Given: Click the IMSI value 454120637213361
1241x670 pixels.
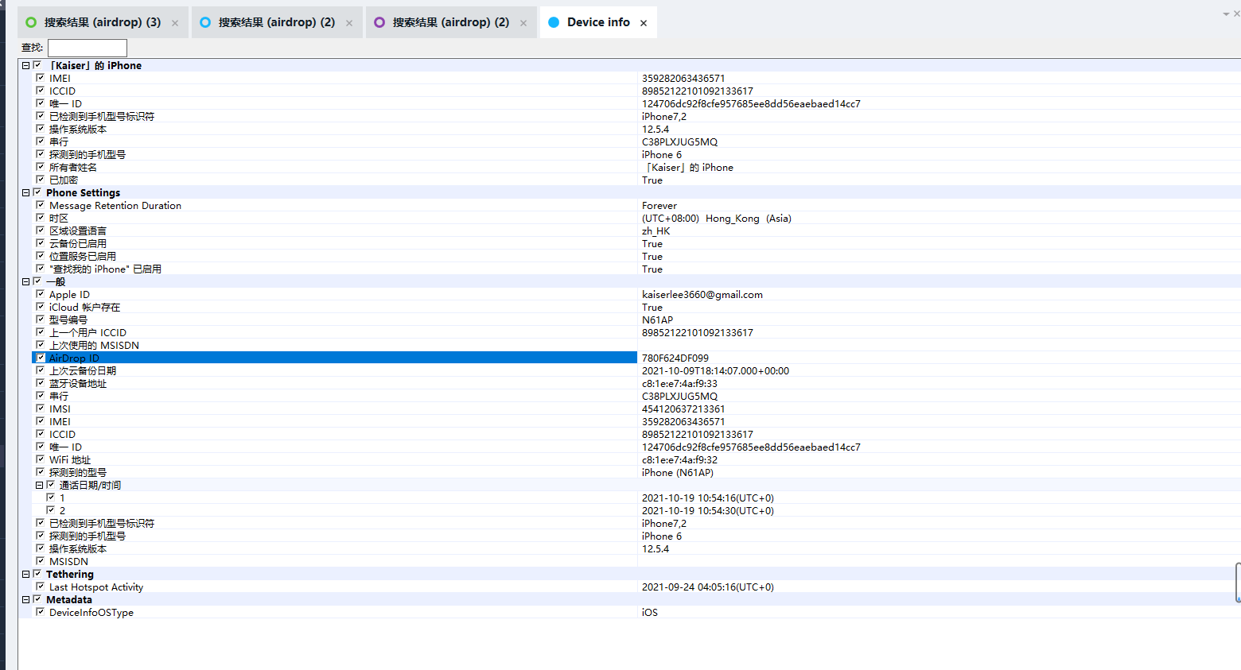Looking at the screenshot, I should 683,409.
